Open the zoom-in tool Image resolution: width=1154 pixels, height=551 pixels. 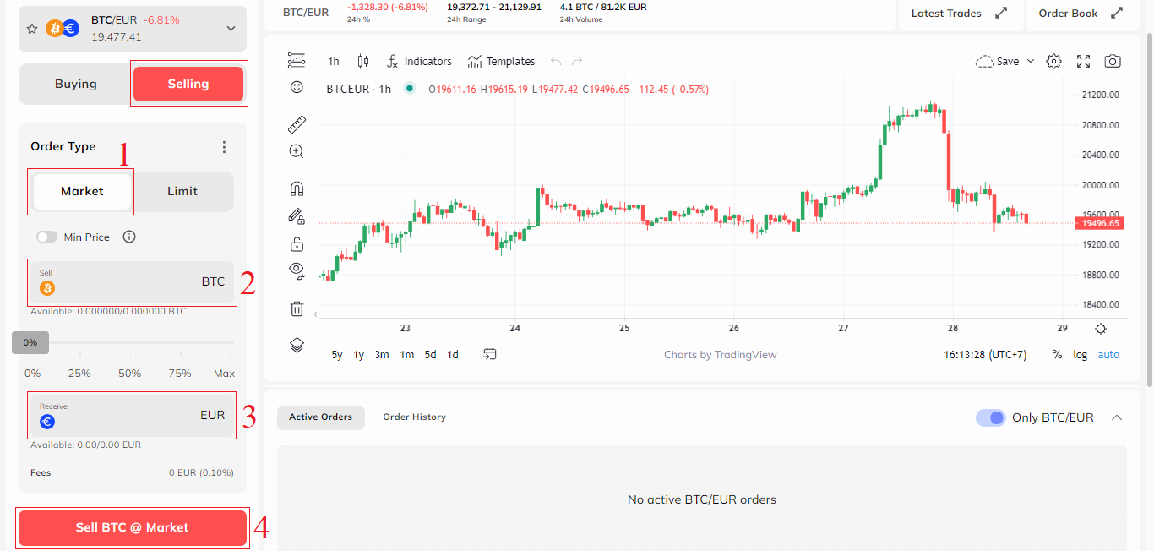pos(296,151)
